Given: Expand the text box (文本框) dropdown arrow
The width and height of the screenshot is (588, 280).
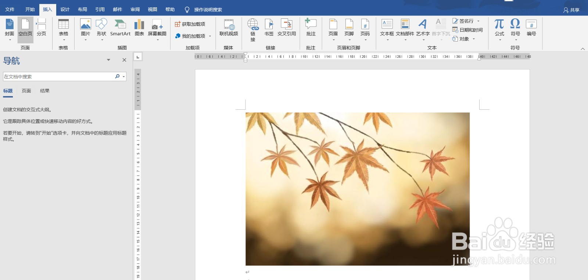Looking at the screenshot, I should pyautogui.click(x=387, y=40).
